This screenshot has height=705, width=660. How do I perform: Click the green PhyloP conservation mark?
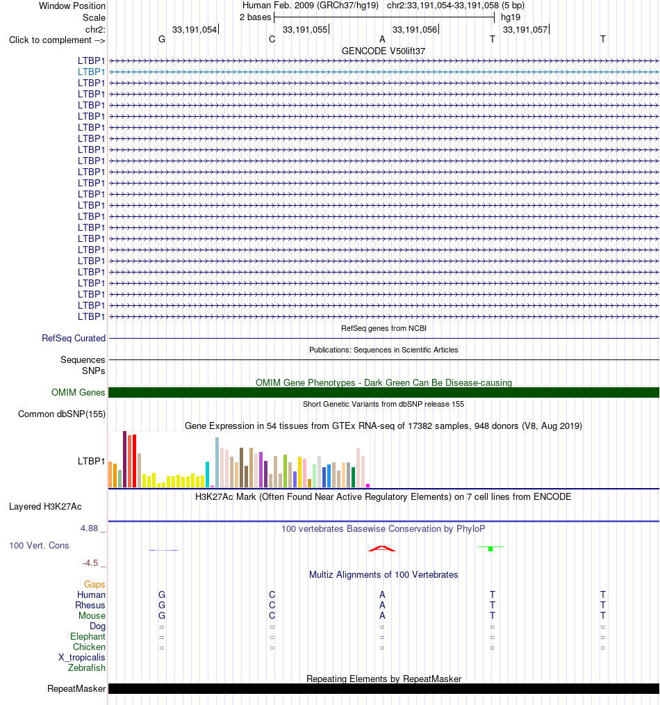coord(490,549)
